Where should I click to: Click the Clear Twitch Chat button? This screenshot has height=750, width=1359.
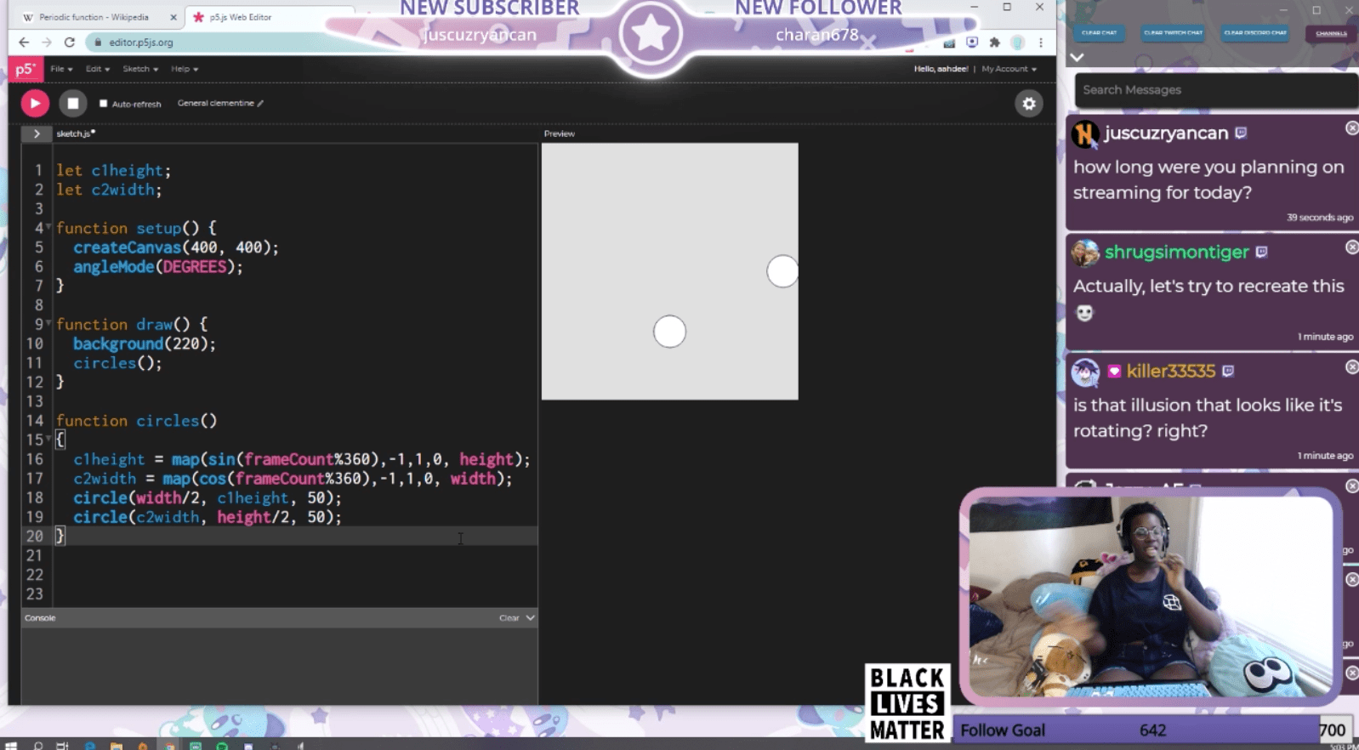[1173, 33]
